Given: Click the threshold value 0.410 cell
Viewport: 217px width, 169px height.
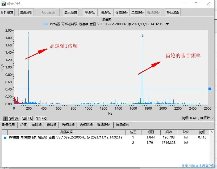Looking at the screenshot, I should click(202, 137).
